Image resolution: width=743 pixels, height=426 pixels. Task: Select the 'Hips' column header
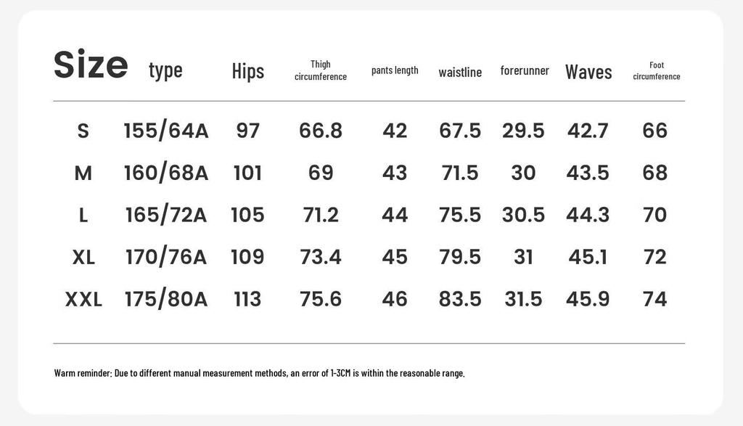tap(248, 71)
